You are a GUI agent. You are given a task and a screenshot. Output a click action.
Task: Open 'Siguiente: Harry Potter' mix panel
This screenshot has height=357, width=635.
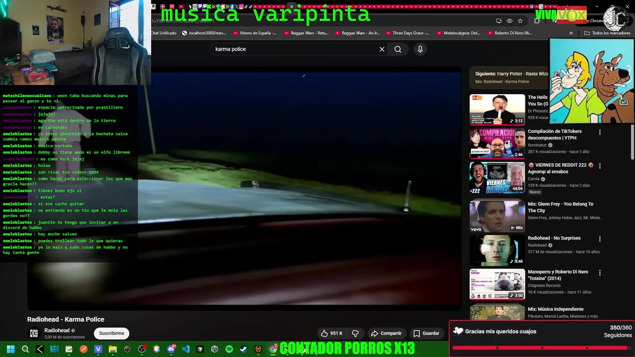click(x=509, y=77)
